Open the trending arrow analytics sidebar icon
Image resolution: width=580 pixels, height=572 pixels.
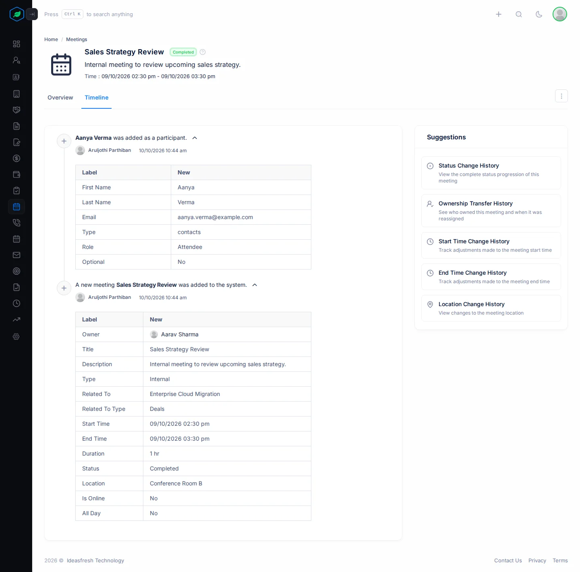coord(17,319)
